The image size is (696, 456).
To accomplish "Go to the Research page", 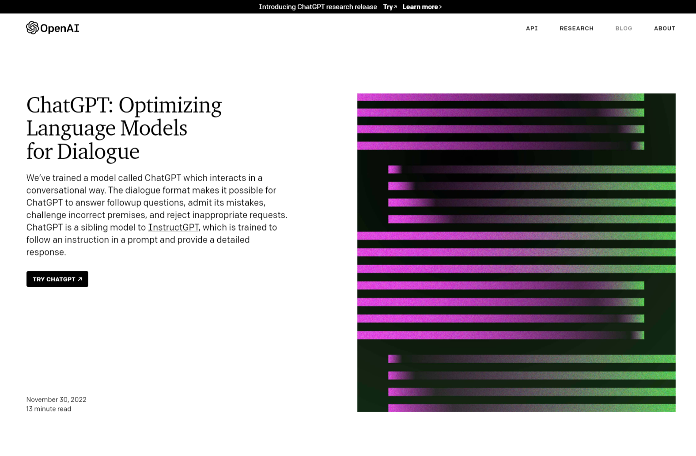I will [x=576, y=28].
